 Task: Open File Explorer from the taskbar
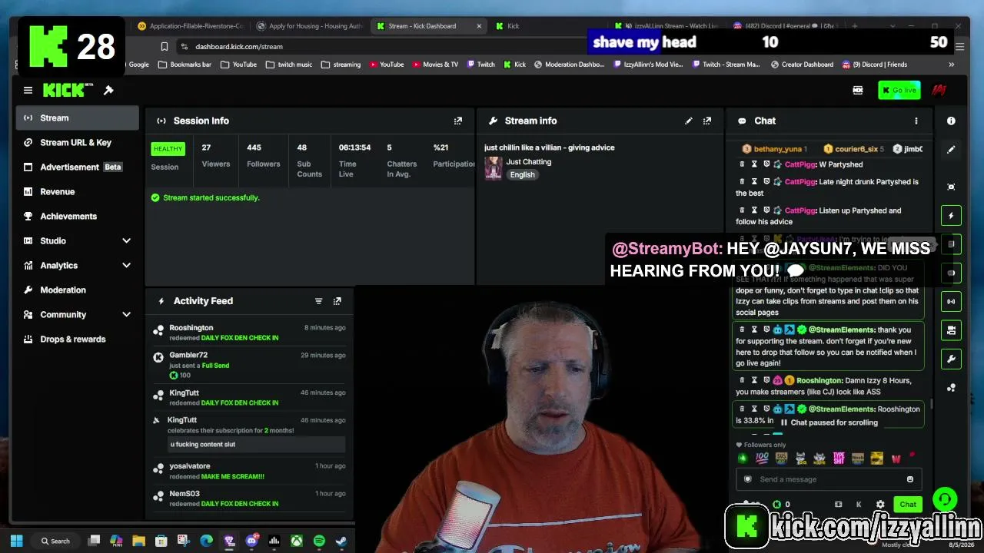[138, 541]
